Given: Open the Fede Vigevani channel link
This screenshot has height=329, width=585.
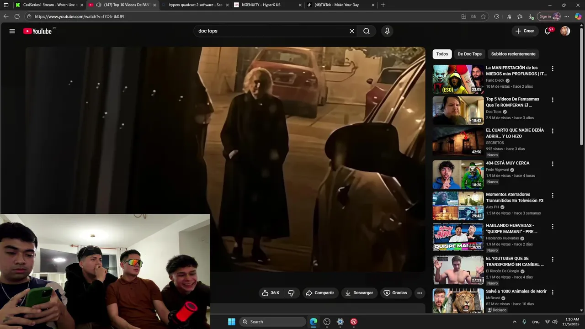Looking at the screenshot, I should click(497, 170).
